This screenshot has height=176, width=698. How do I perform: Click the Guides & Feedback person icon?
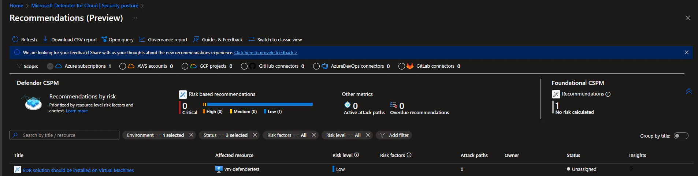pos(196,39)
